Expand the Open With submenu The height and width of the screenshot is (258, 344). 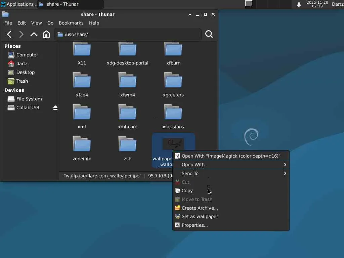(231, 165)
